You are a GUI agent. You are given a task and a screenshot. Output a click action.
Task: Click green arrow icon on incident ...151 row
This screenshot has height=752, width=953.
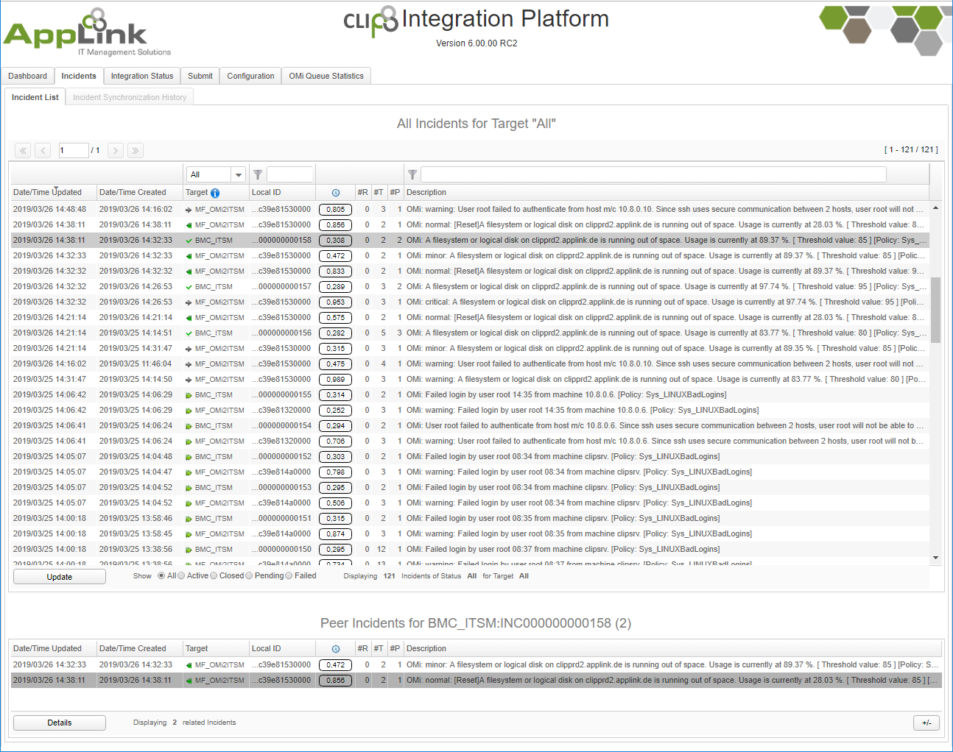[189, 519]
